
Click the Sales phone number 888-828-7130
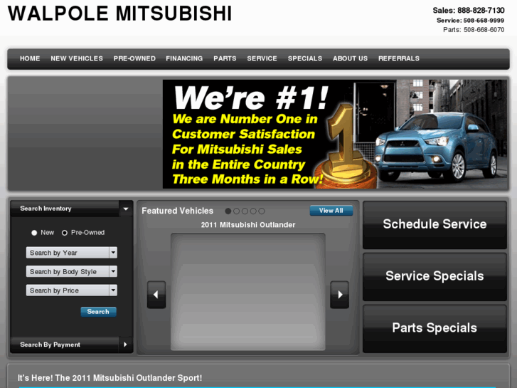tap(481, 11)
